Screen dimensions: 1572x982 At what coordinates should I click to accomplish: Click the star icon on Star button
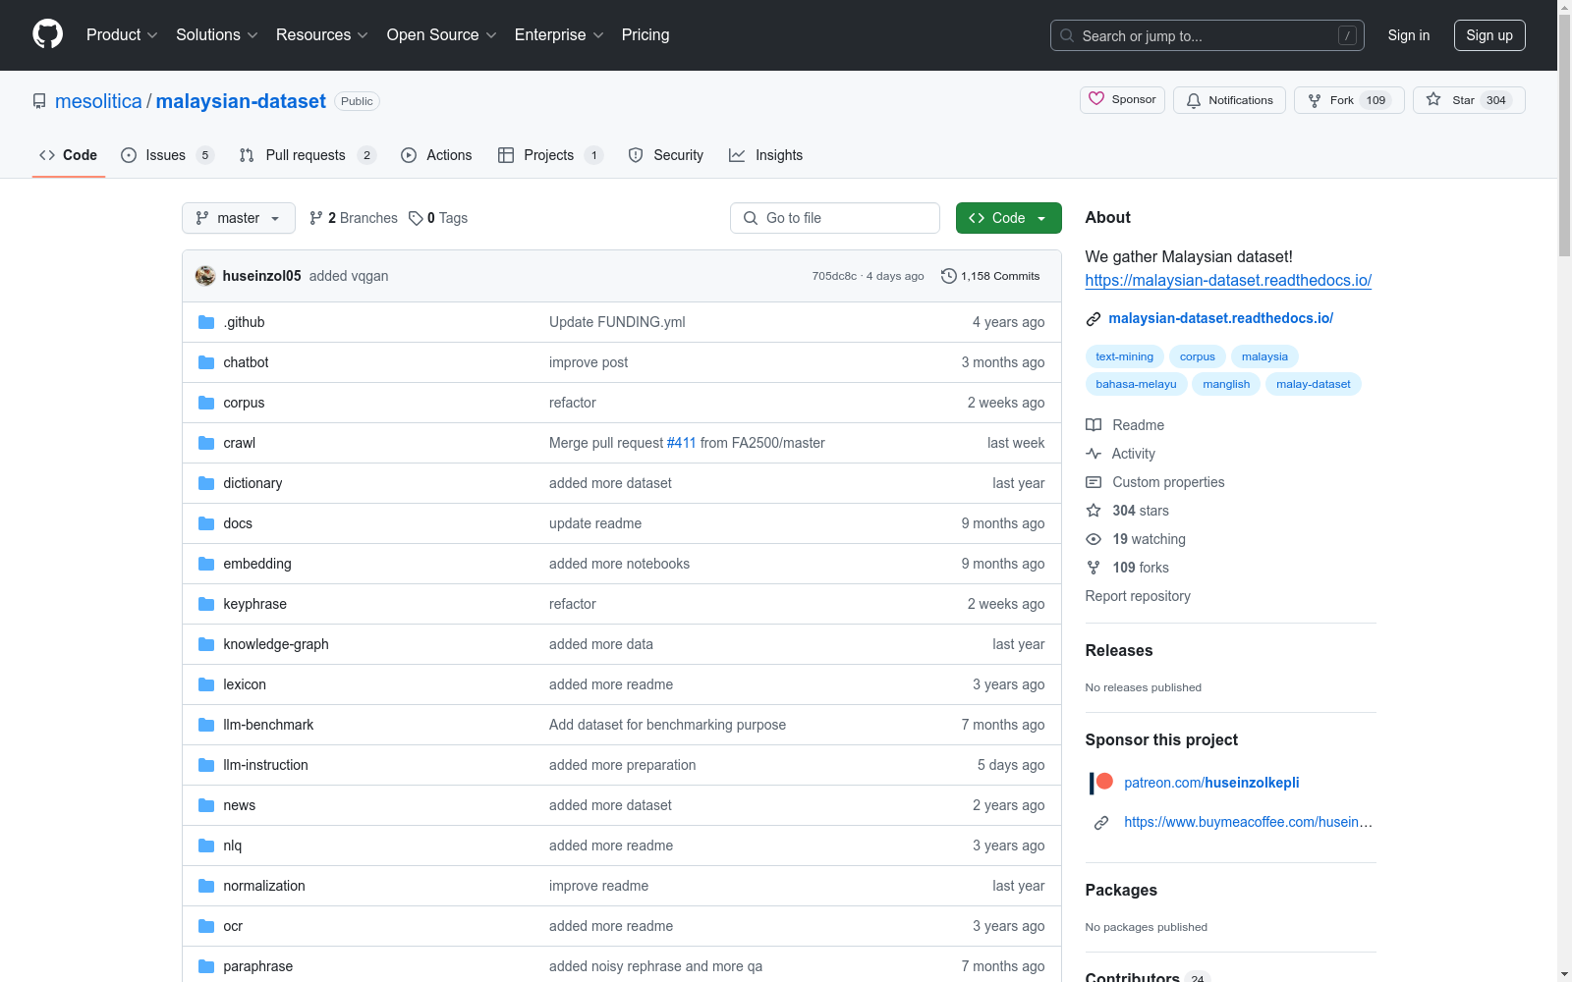click(1433, 99)
